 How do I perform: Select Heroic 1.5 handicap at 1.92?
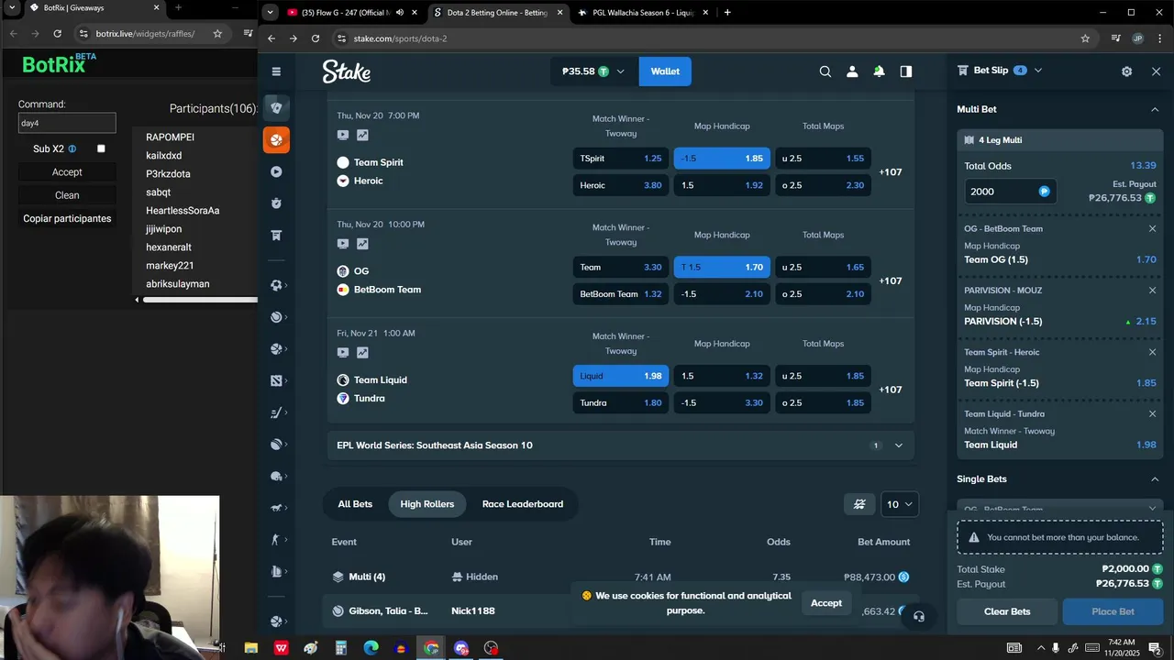(x=722, y=185)
